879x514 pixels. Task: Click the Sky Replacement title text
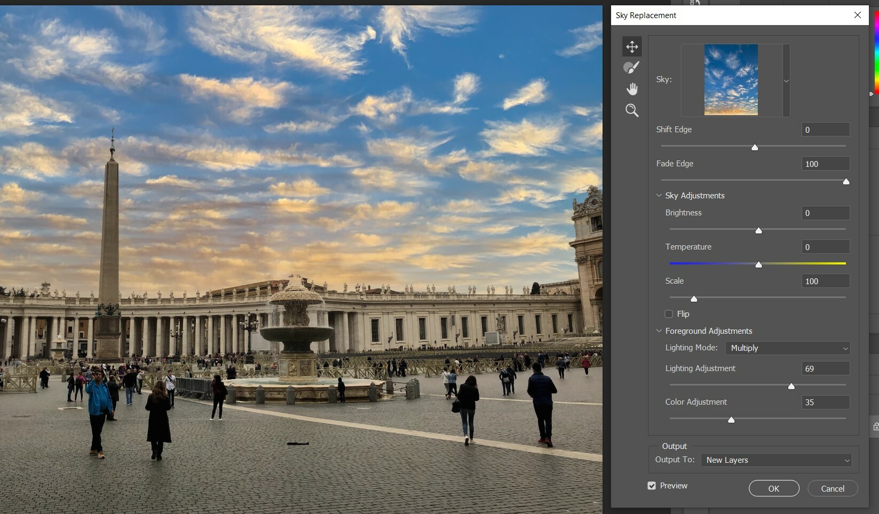pyautogui.click(x=646, y=15)
